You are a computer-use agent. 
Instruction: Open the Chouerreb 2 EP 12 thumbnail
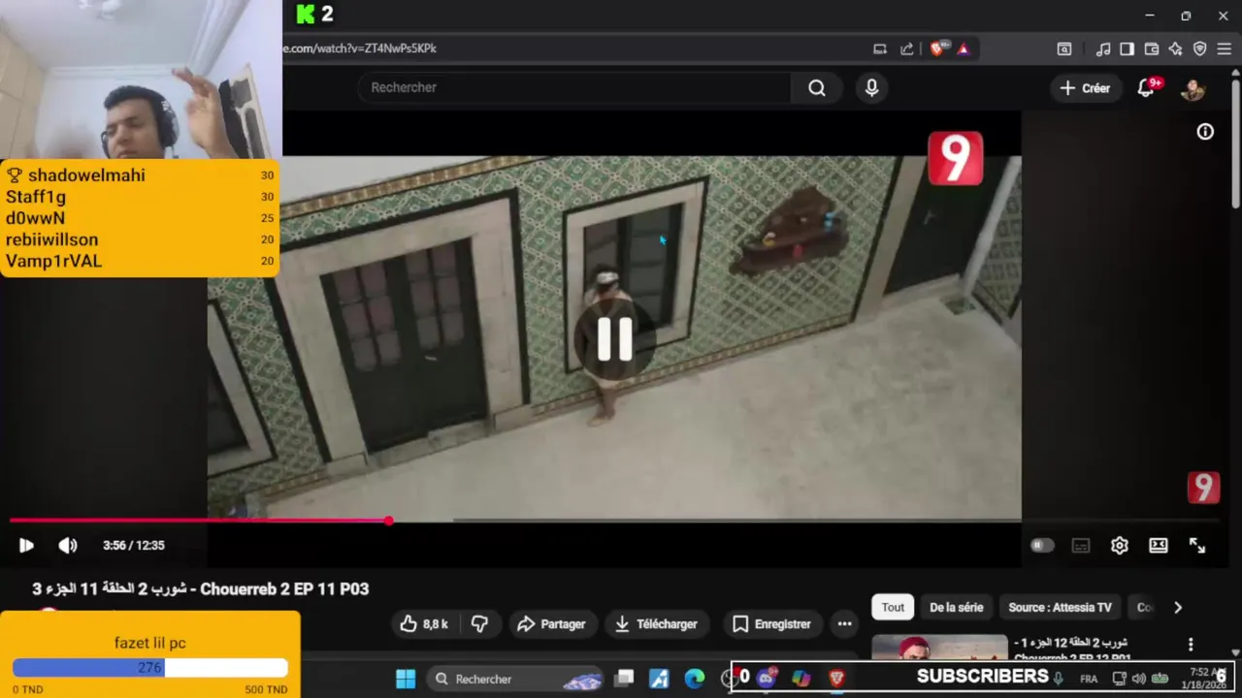point(939,648)
